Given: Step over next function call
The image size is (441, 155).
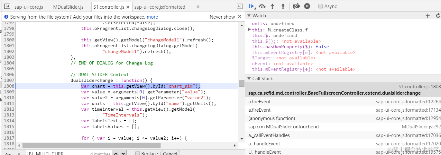Looking at the screenshot, I should click(262, 6).
